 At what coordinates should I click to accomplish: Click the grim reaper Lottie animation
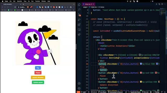coord(38,43)
